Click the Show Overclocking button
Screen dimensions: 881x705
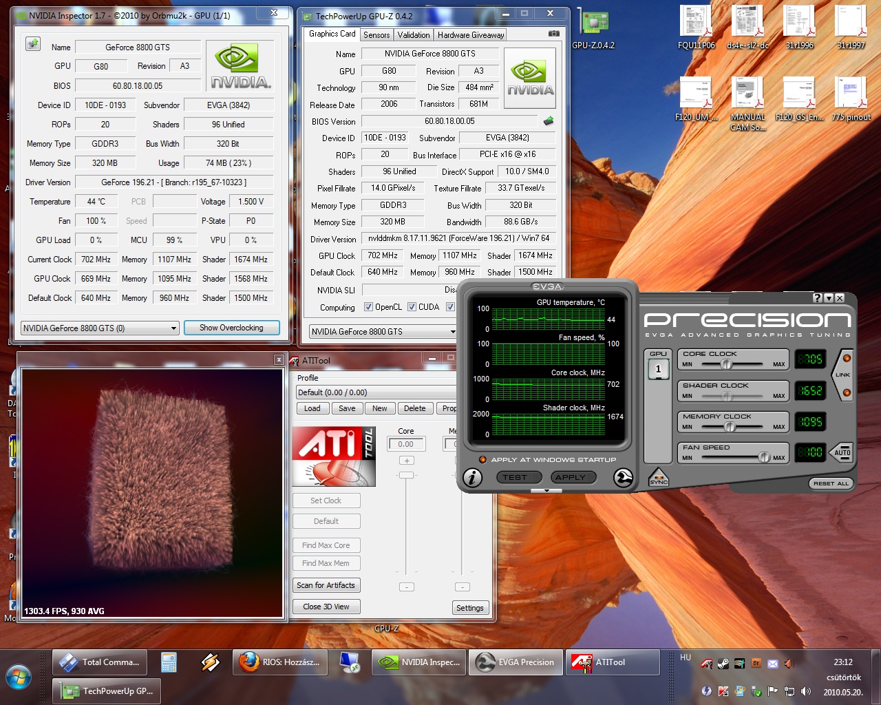[231, 328]
